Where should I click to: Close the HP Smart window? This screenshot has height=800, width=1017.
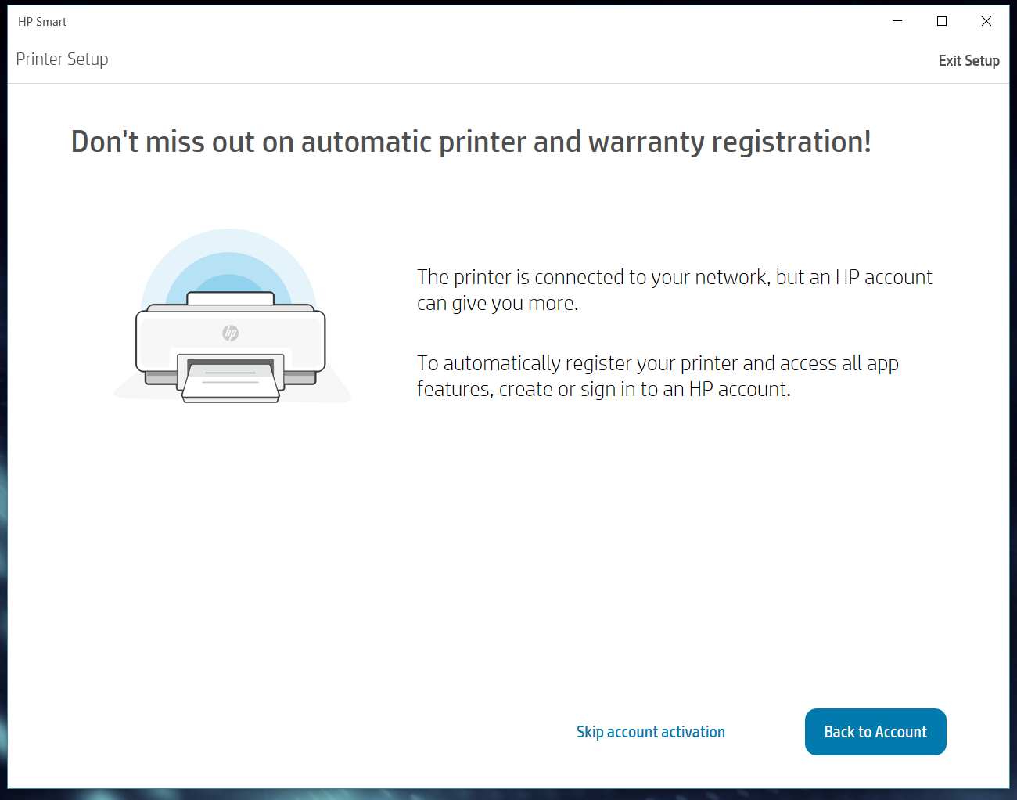point(986,21)
